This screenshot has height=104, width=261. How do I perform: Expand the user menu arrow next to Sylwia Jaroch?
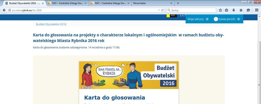(239, 19)
